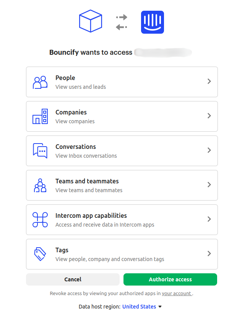Click the Intercom logo at top
250x320 pixels.
(x=153, y=22)
